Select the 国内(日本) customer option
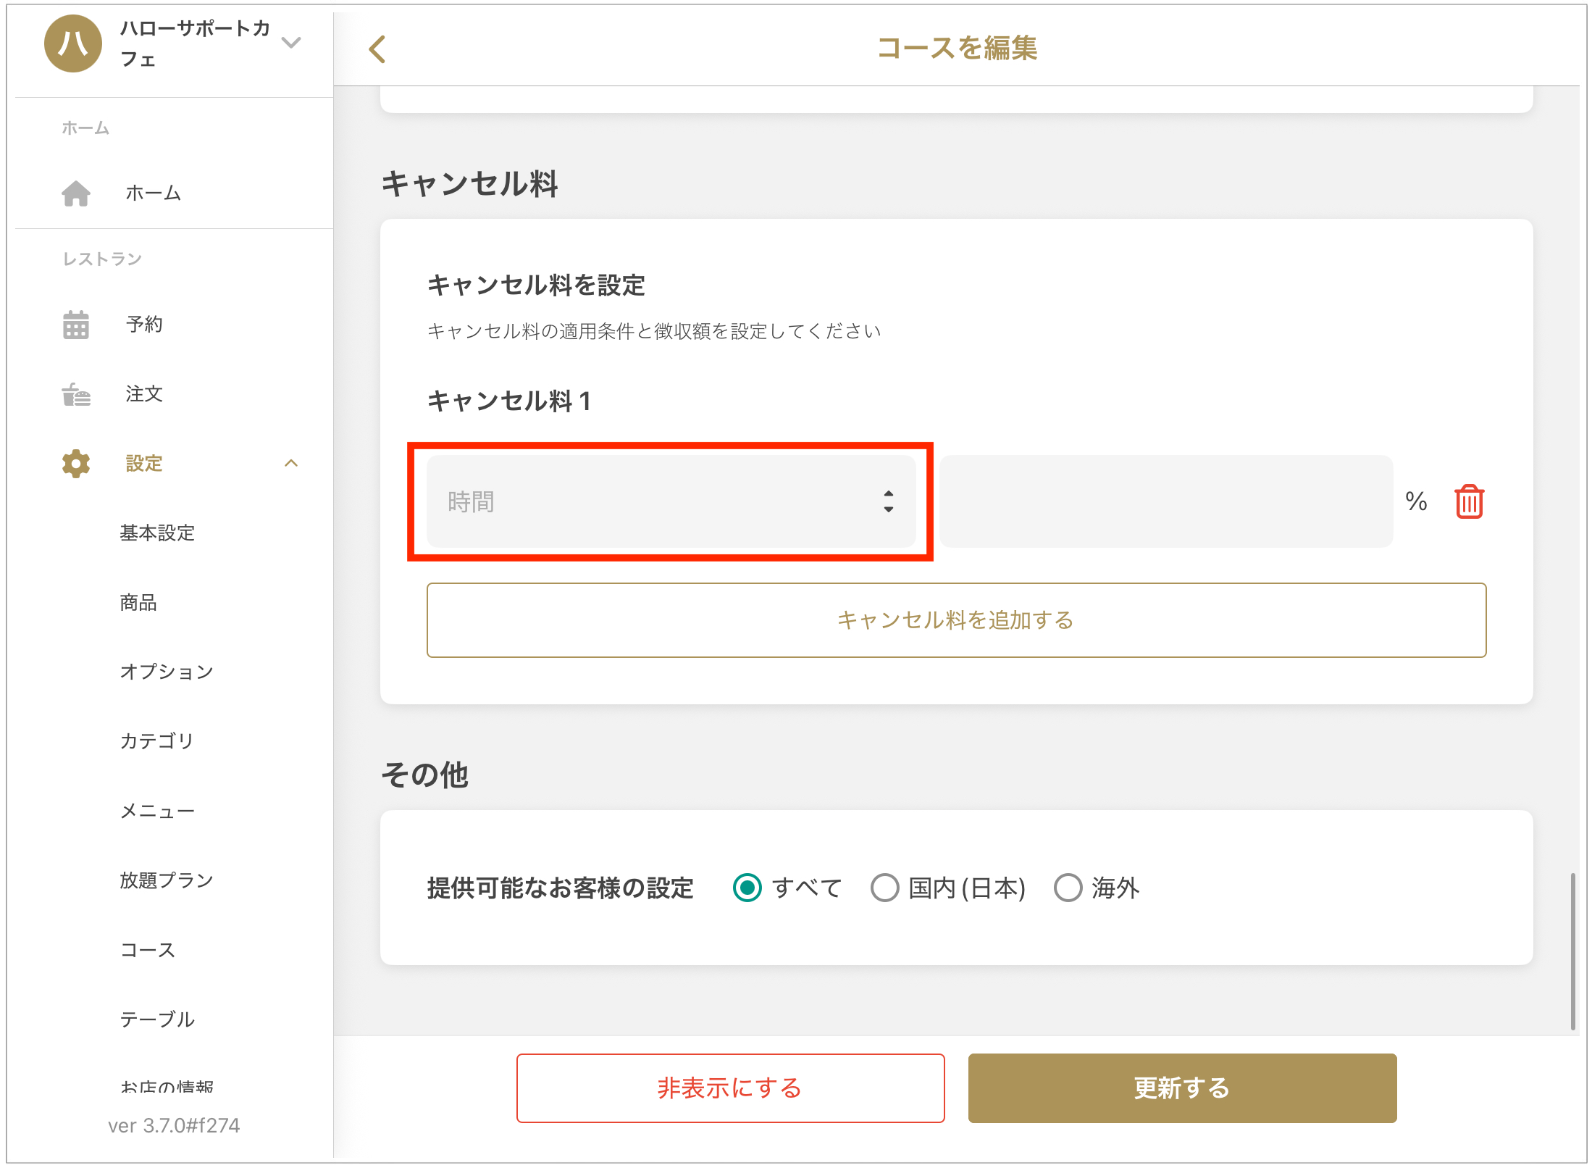Viewport: 1592px width, 1168px height. [884, 888]
